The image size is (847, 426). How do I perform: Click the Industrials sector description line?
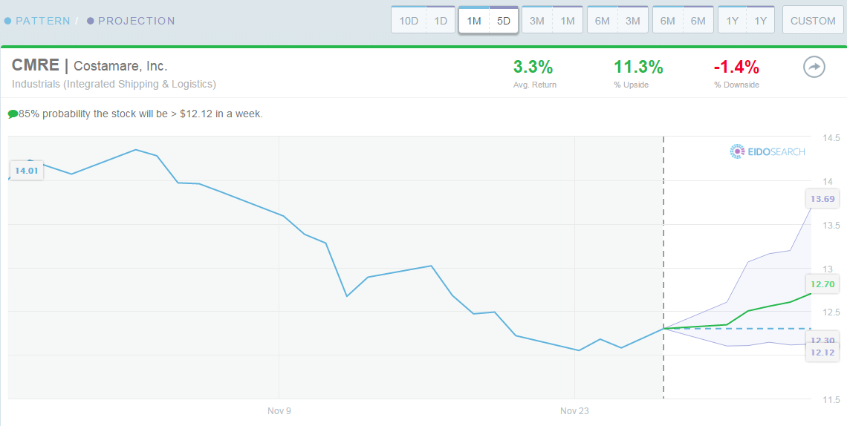click(x=114, y=84)
